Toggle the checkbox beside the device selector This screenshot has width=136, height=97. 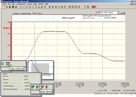[x=97, y=13]
